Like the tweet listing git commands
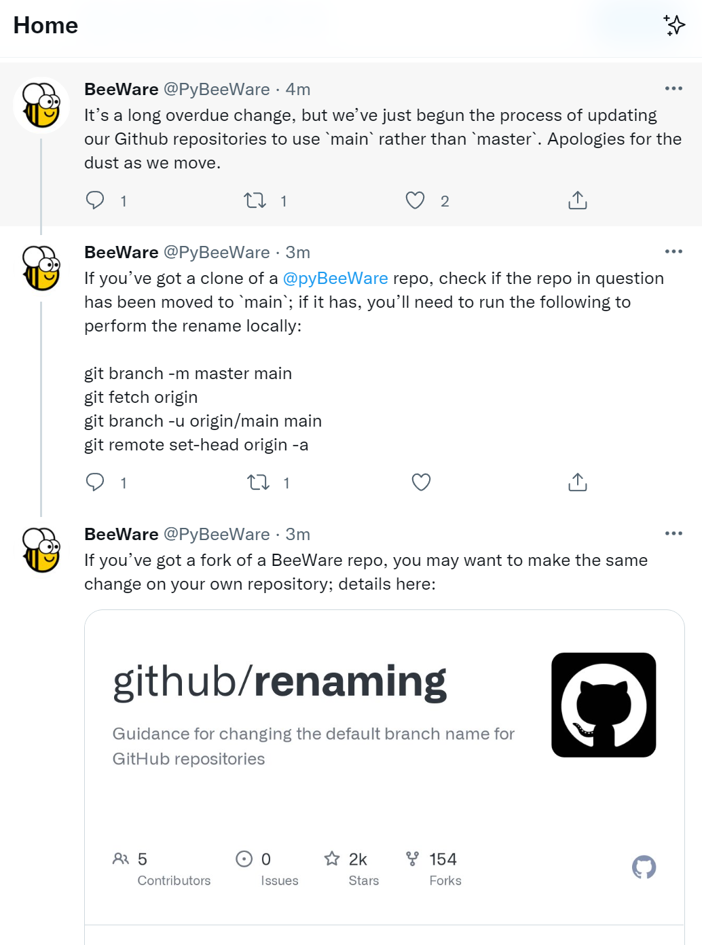Viewport: 702px width, 945px height. pyautogui.click(x=421, y=482)
